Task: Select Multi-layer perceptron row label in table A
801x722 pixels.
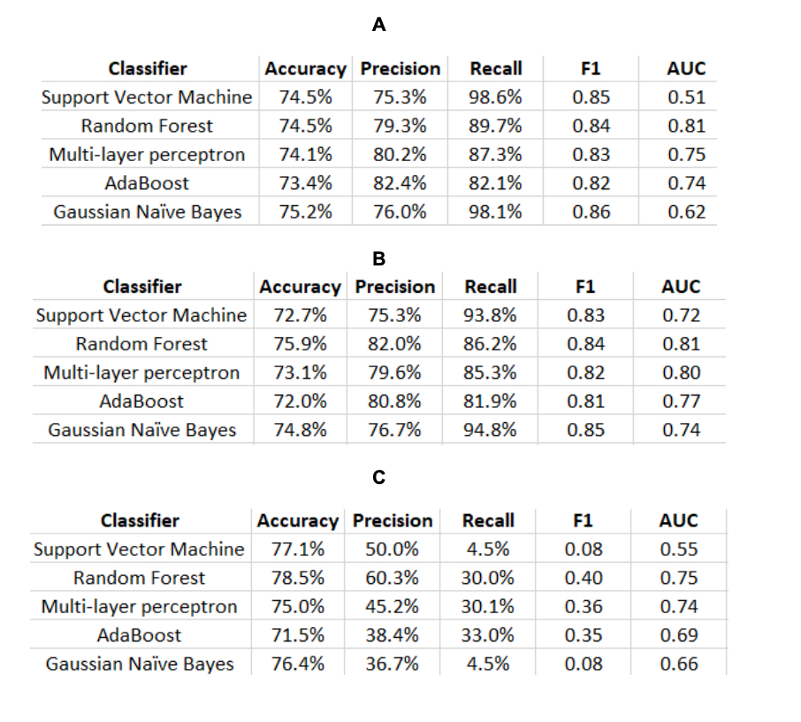Action: click(x=147, y=155)
